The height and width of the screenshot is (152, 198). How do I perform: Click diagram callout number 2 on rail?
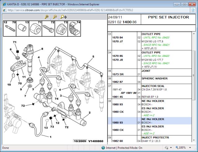pos(89,113)
